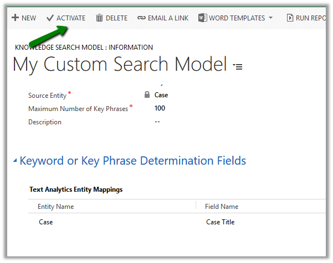Select the Case row in mappings grid
The height and width of the screenshot is (263, 333).
pyautogui.click(x=46, y=222)
